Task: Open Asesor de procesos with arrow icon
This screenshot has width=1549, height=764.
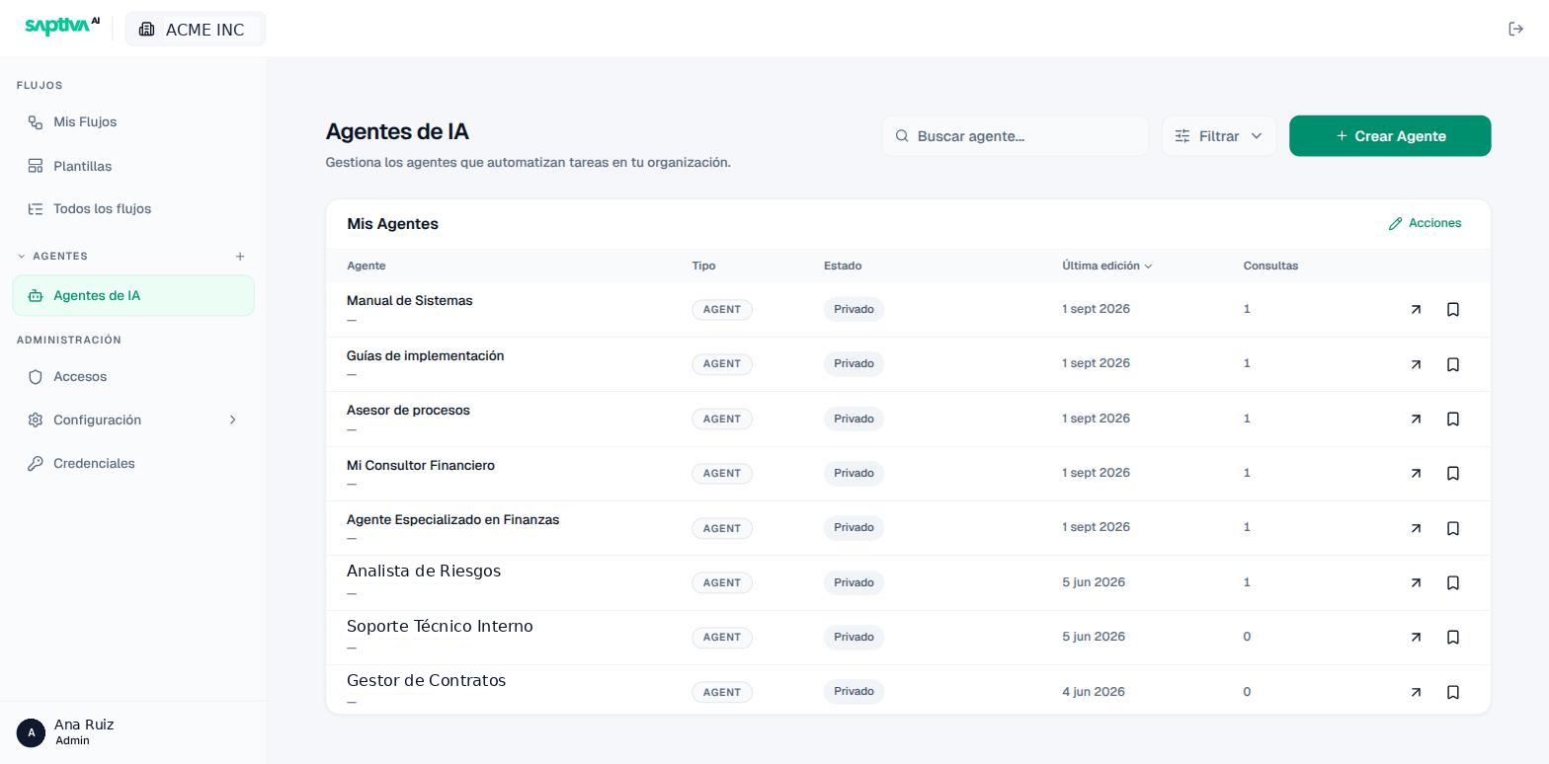Action: (x=1416, y=420)
